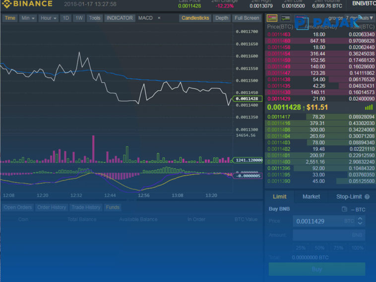Select buy order at 0.0011404
The height and width of the screenshot is (282, 376).
(320, 136)
